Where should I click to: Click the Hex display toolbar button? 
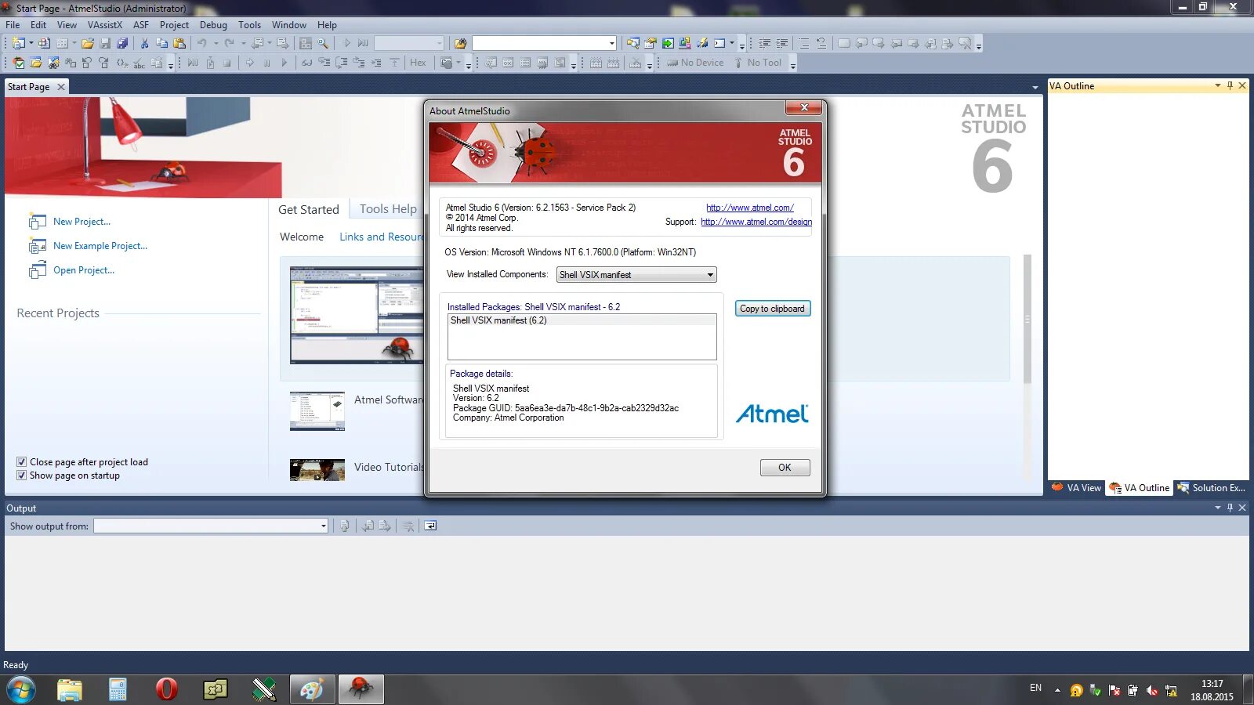point(418,63)
